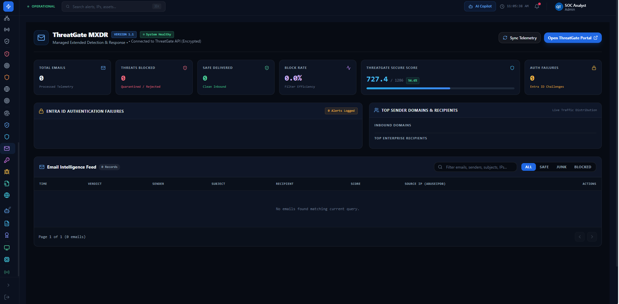
Task: Select the SAFE filter tab
Action: (x=544, y=167)
